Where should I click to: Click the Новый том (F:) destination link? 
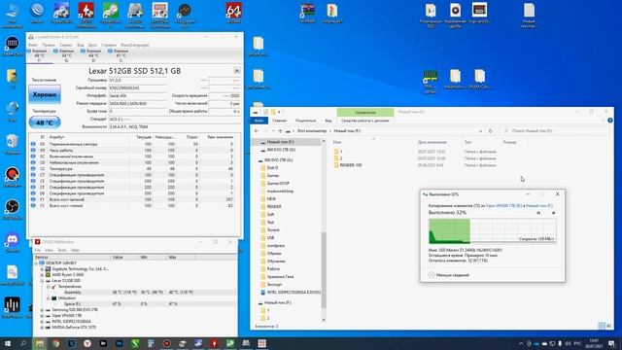(539, 205)
